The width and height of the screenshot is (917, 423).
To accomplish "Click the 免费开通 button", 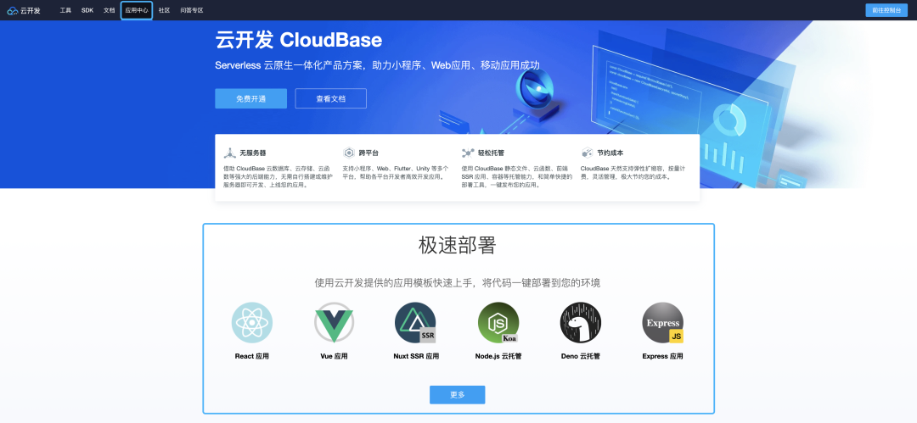I will [x=250, y=98].
